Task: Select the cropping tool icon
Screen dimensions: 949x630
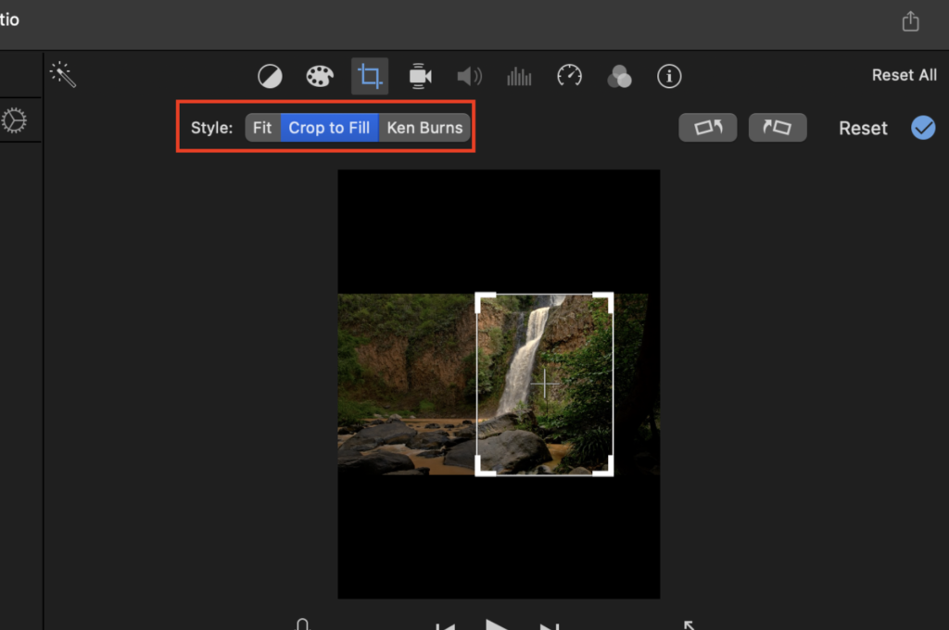Action: [x=370, y=76]
